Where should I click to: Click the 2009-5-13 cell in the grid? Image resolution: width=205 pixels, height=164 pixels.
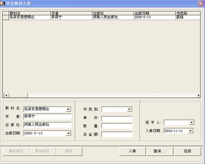point(155,17)
